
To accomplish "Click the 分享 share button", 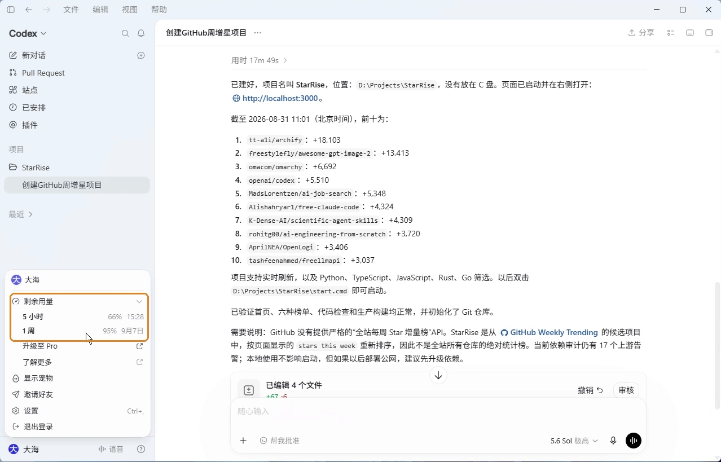I will coord(641,33).
